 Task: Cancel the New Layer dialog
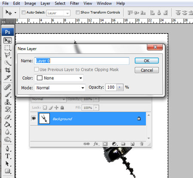(147, 70)
